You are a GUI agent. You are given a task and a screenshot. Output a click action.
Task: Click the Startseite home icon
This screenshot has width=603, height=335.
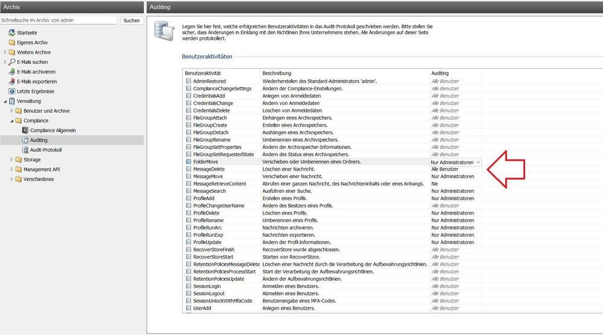tap(11, 33)
